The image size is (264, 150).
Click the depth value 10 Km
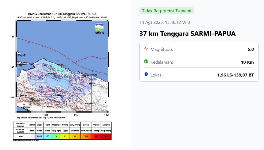click(x=247, y=62)
